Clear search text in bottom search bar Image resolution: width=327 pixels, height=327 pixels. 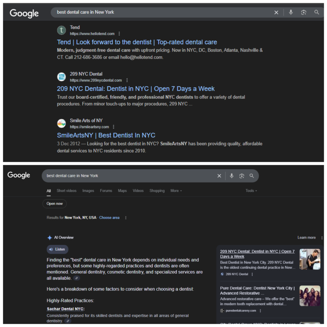click(x=219, y=176)
